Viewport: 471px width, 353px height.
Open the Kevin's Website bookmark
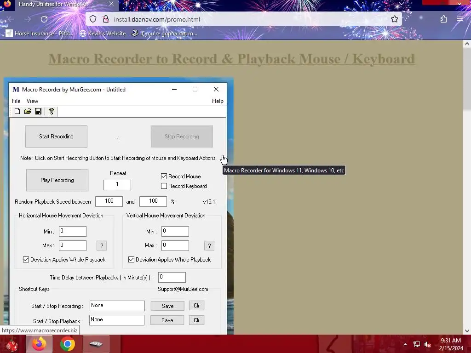pos(103,33)
